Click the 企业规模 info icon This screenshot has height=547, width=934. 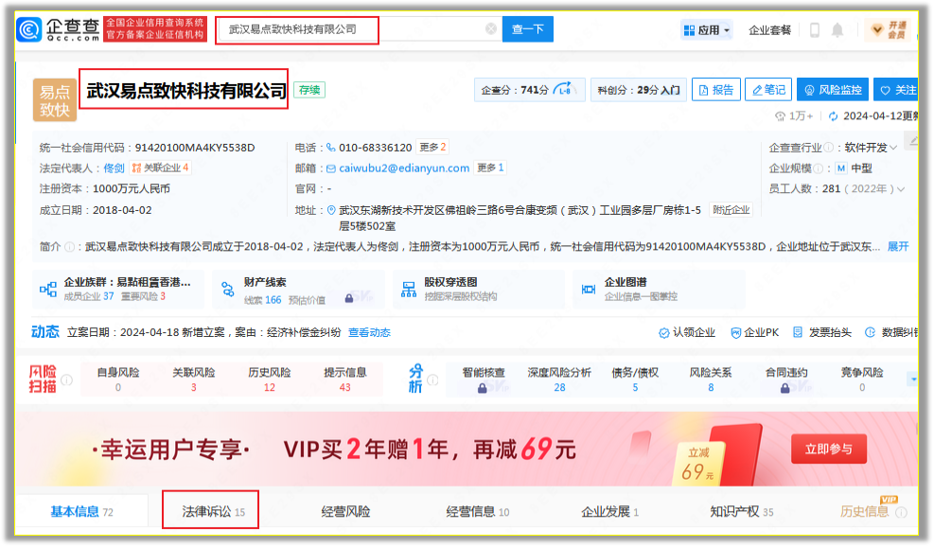tap(819, 168)
